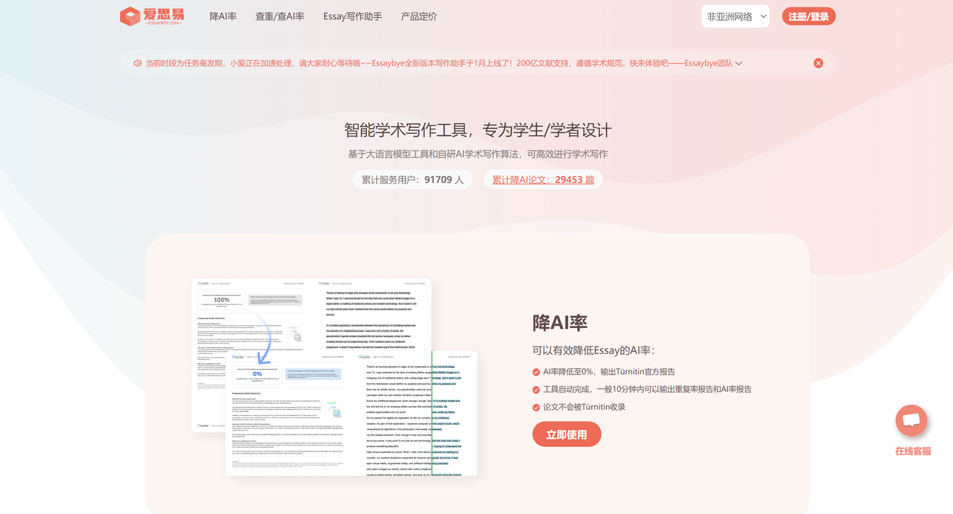The height and width of the screenshot is (514, 953).
Task: Click the announcement speaker icon
Action: tap(137, 63)
